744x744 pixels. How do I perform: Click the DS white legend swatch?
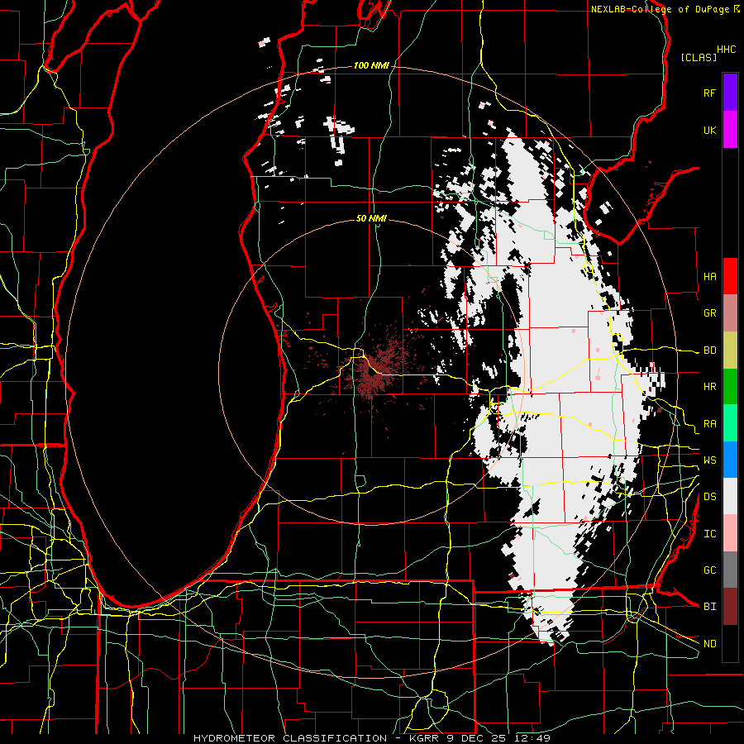(x=730, y=496)
